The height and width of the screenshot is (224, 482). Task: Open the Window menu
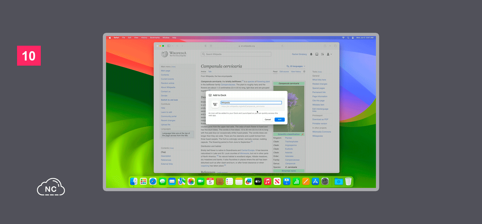(166, 38)
